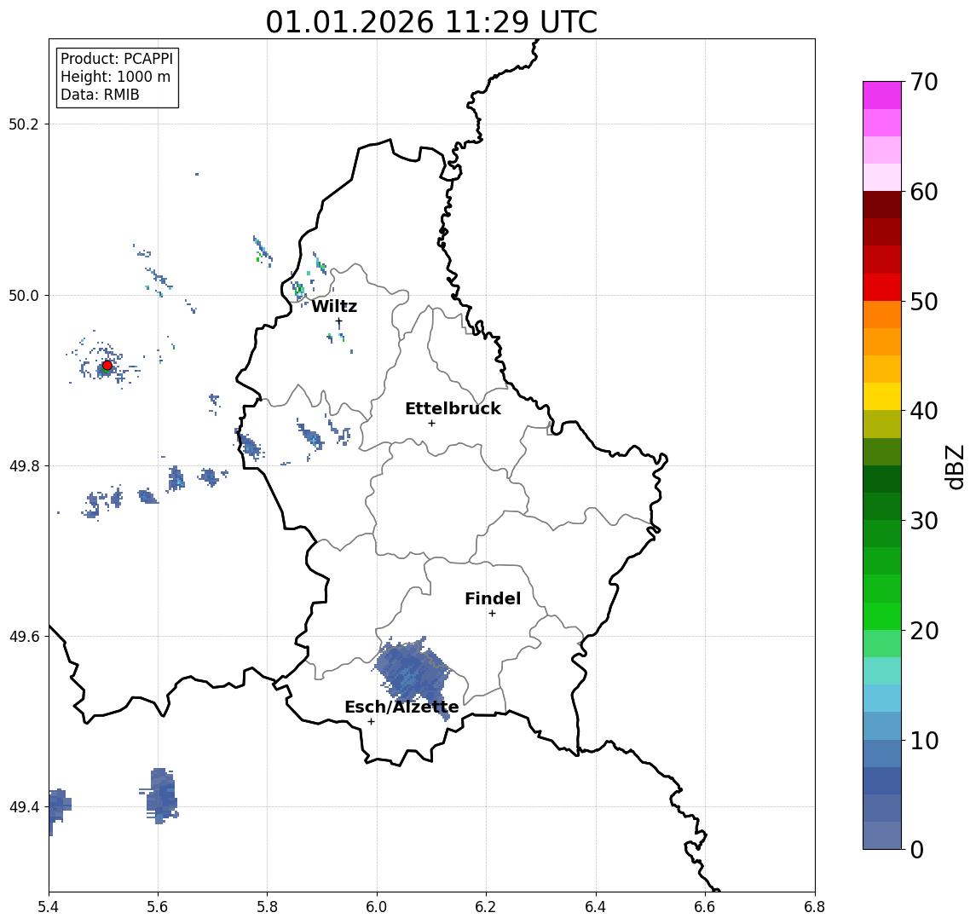Click the colorbar tick label 60
This screenshot has height=924, width=976.
pyautogui.click(x=924, y=192)
